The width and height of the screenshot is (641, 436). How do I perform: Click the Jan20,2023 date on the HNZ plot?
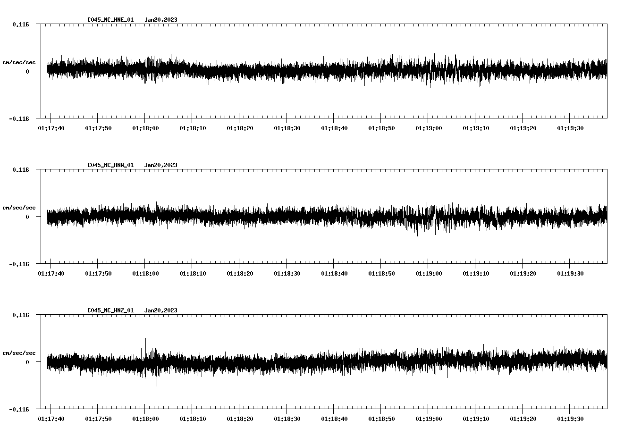[160, 310]
